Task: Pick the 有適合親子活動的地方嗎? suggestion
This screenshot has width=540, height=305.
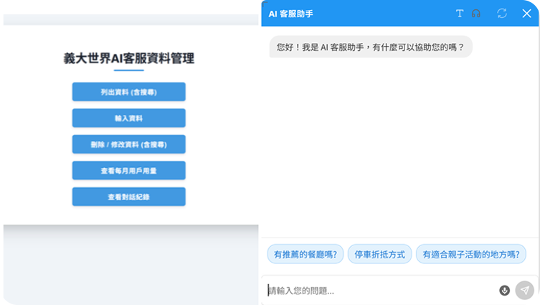Action: pyautogui.click(x=470, y=254)
